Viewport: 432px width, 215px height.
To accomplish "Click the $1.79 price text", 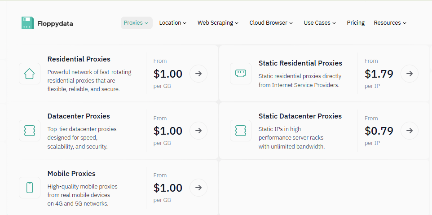I will click(x=379, y=74).
